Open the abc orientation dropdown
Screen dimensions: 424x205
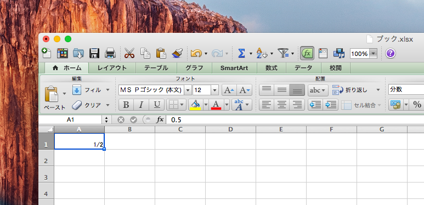[x=318, y=90]
